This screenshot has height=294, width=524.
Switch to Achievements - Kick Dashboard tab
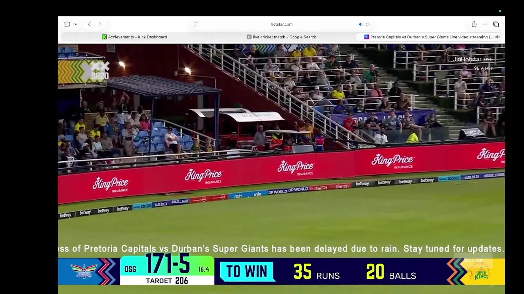pyautogui.click(x=134, y=37)
